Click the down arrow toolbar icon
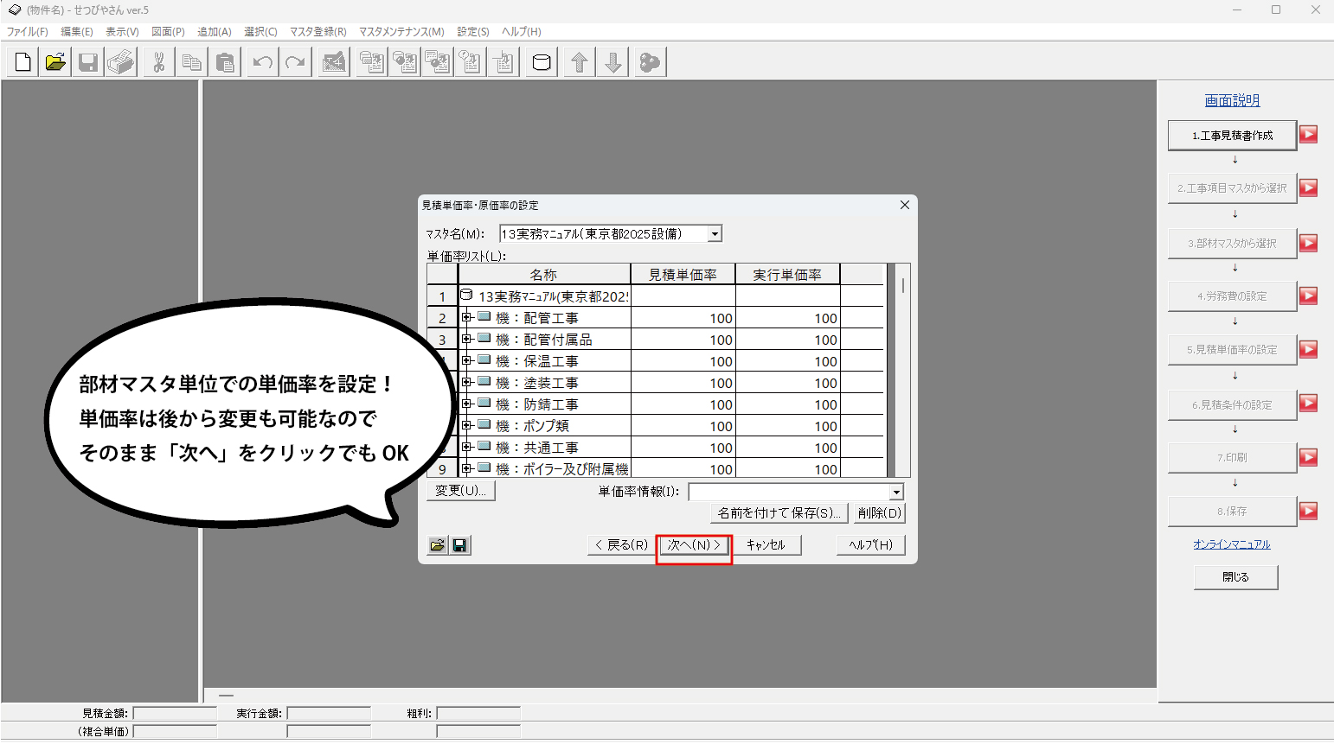Screen dimensions: 1334x744 (x=612, y=62)
